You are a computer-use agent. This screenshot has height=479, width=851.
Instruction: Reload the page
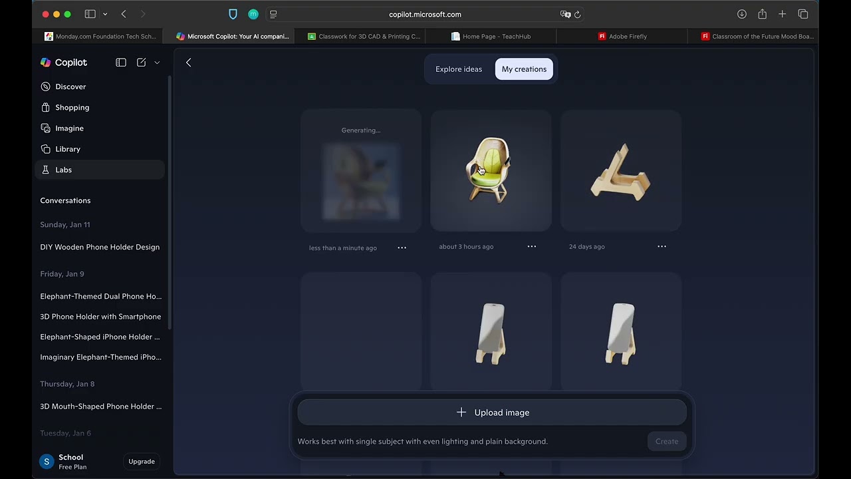click(x=577, y=14)
